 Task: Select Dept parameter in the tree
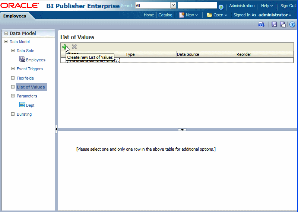pos(30,105)
